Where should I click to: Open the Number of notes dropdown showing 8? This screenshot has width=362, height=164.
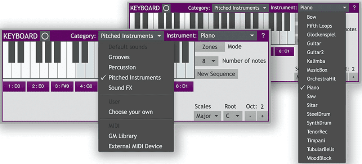coord(206,61)
